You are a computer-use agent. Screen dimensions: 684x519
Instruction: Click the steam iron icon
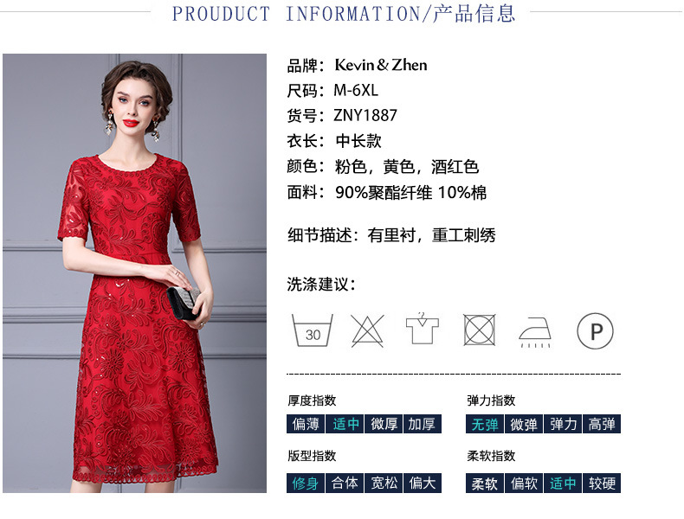(x=535, y=331)
